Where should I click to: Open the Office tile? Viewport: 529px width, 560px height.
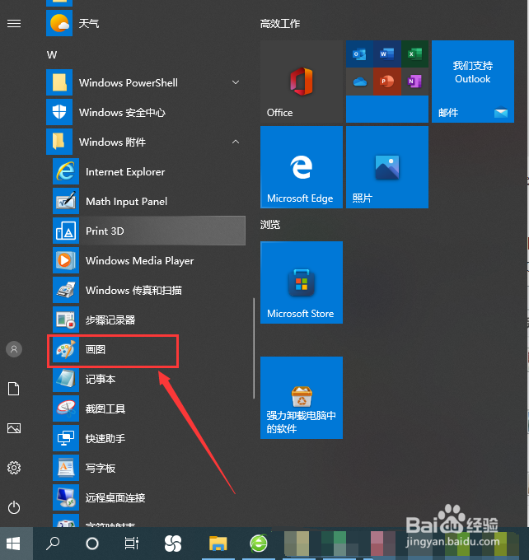302,82
